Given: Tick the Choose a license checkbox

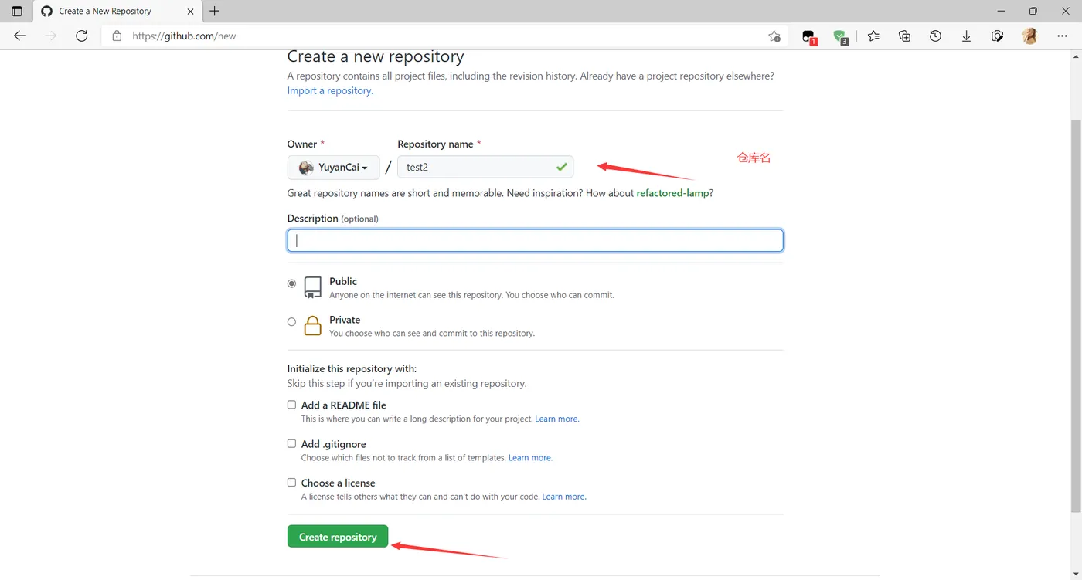Looking at the screenshot, I should click(x=291, y=482).
